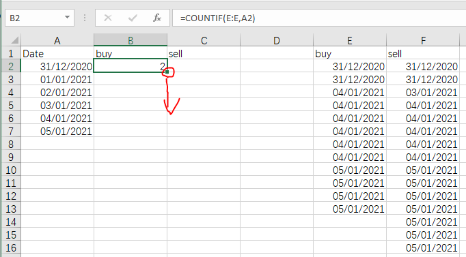Open the Name Box dropdown arrow
This screenshot has height=257, width=466.
[68, 18]
